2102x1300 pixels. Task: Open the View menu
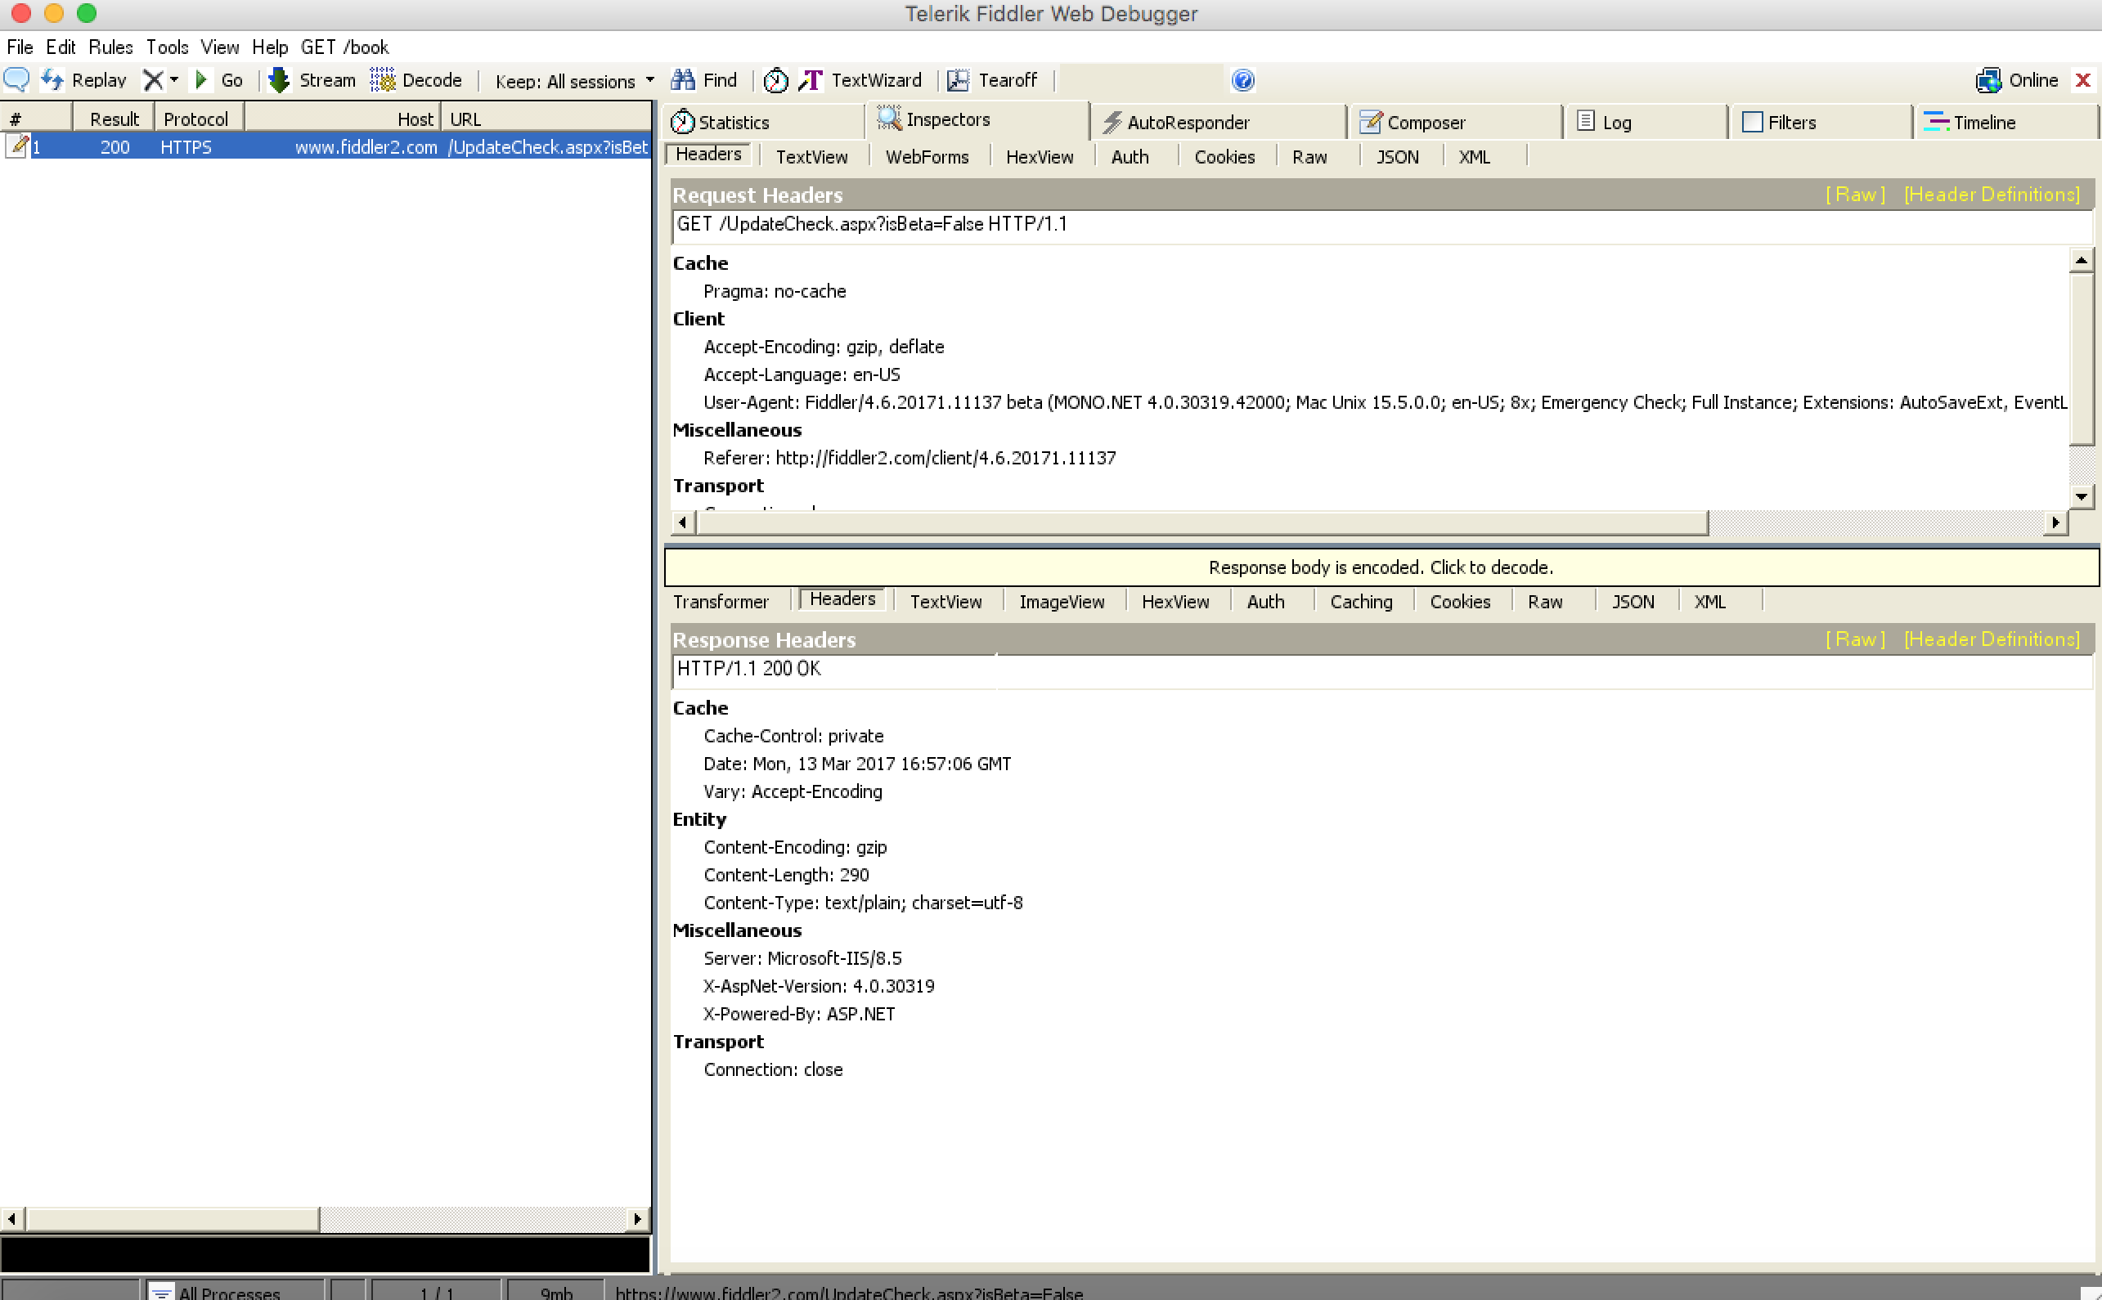220,47
